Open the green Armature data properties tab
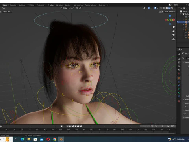Screen dimensions: 189x142 (x=179, y=89)
